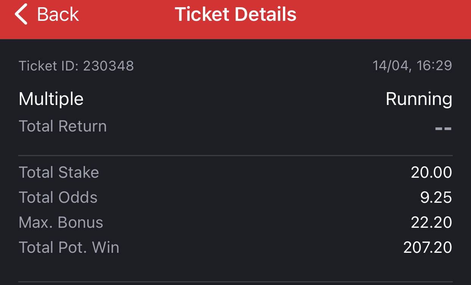Select the Ticket ID 230348 text
The image size is (471, 285).
[76, 66]
